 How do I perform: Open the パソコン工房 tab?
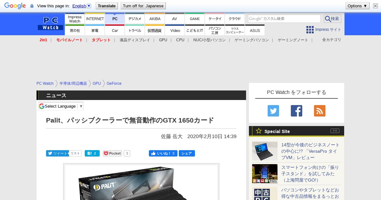[215, 30]
